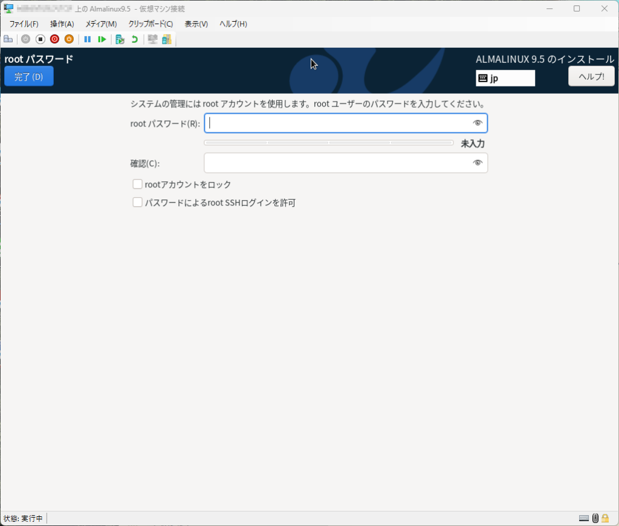Pause the virtual machine
The width and height of the screenshot is (619, 526).
point(87,39)
